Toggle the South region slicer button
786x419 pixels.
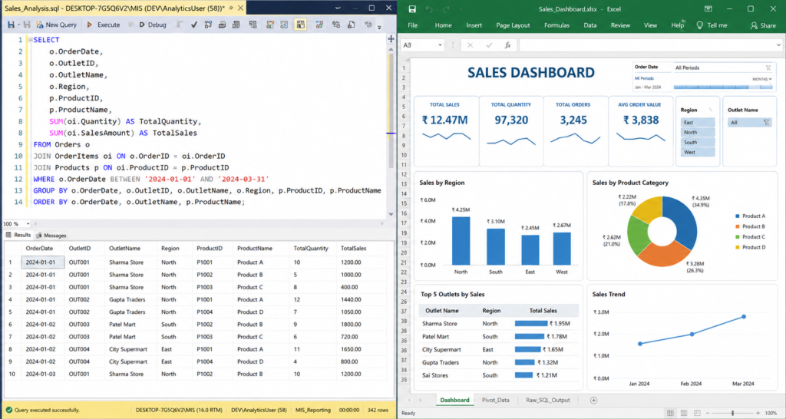pos(697,142)
